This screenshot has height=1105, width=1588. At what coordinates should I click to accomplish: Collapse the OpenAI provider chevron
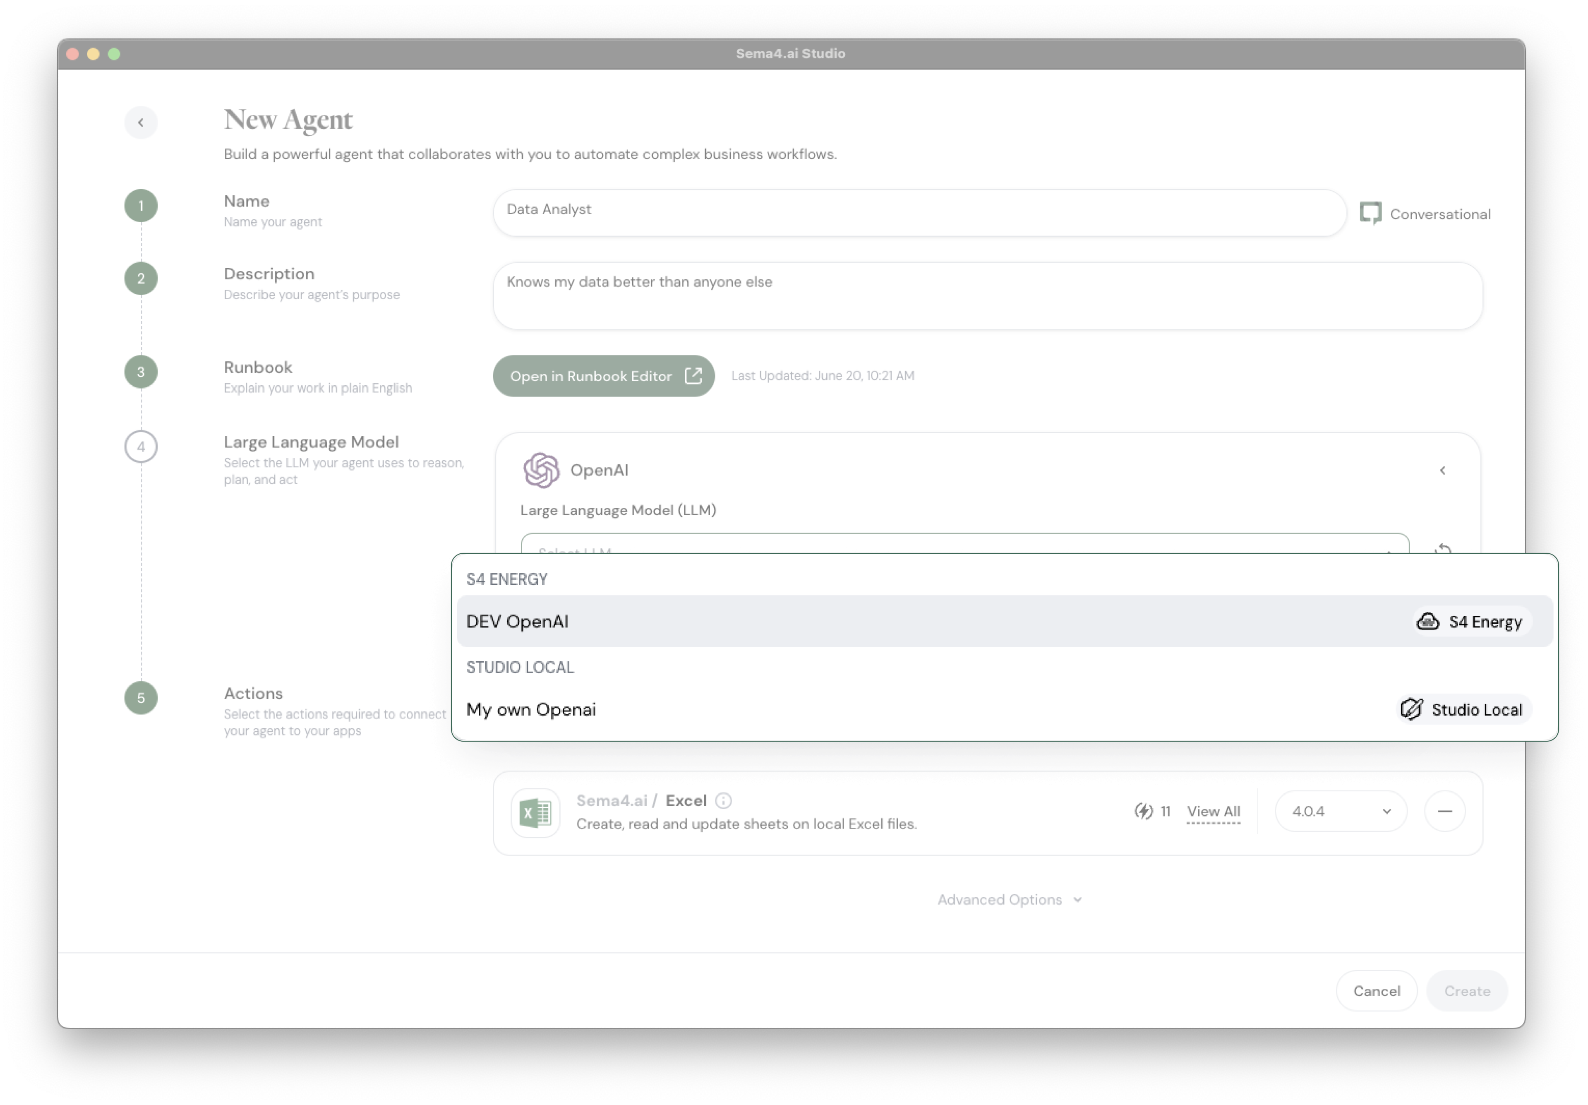(x=1443, y=471)
